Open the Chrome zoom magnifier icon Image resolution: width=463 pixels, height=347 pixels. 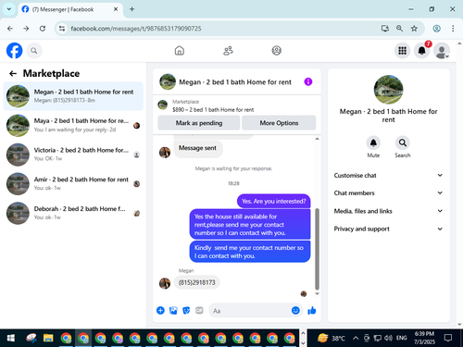point(399,29)
